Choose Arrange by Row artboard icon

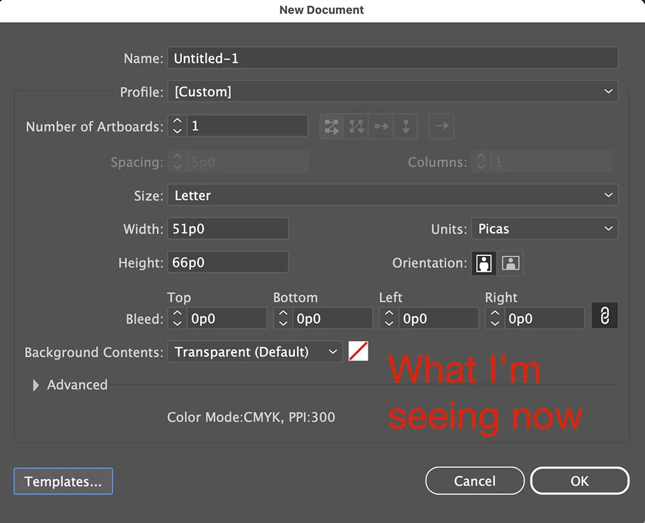click(381, 126)
